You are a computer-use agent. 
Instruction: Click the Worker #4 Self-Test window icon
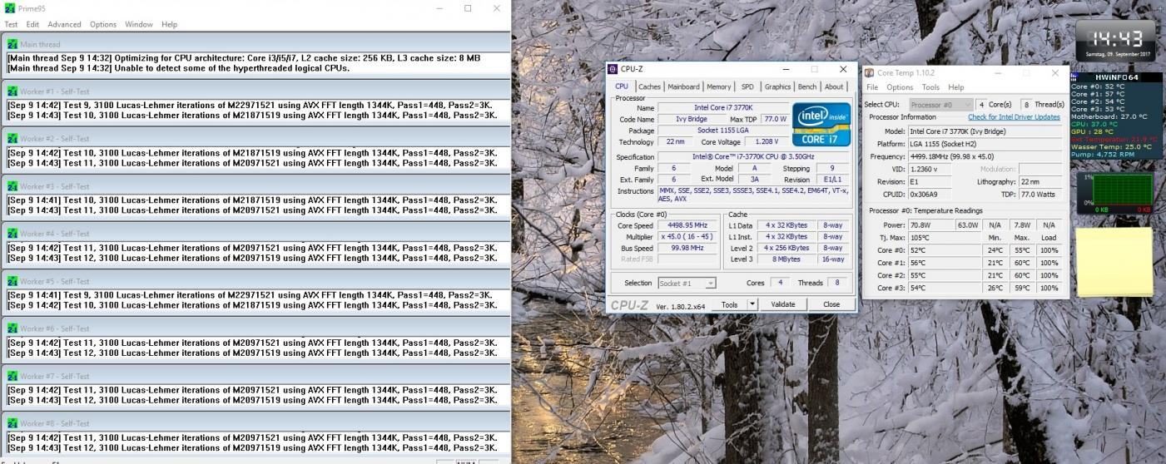pyautogui.click(x=12, y=234)
